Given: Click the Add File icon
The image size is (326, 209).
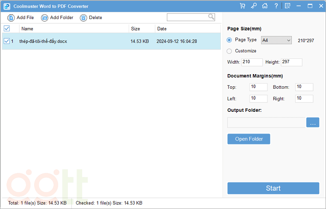Looking at the screenshot, I should (11, 18).
